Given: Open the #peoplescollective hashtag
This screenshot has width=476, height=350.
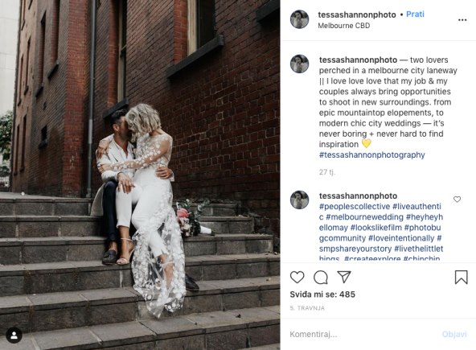Looking at the screenshot, I should (x=355, y=207).
